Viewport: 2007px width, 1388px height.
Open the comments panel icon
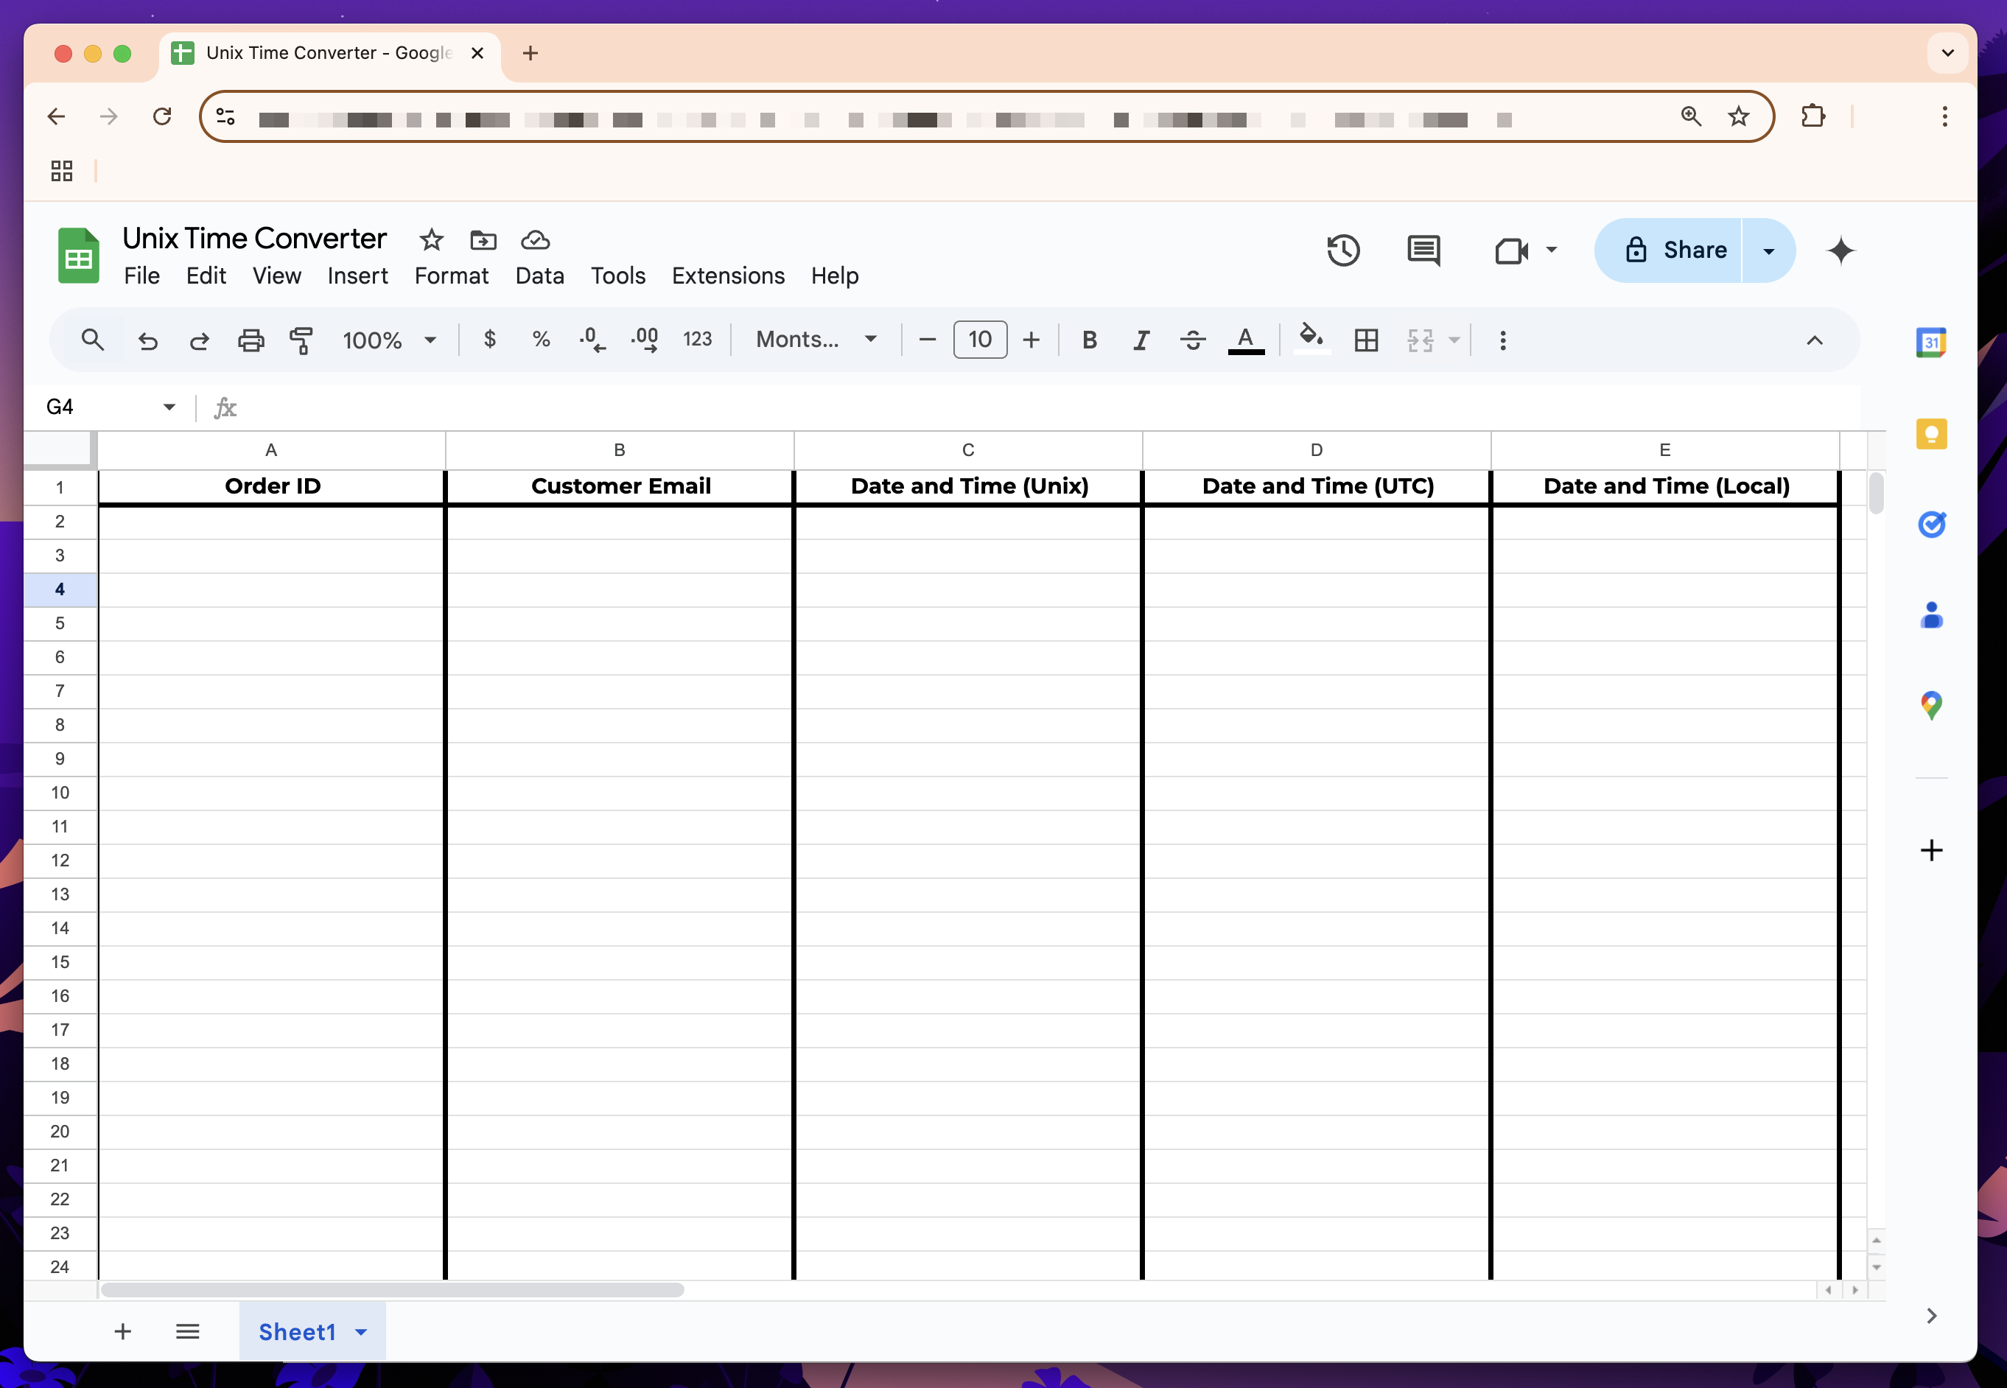click(1423, 250)
